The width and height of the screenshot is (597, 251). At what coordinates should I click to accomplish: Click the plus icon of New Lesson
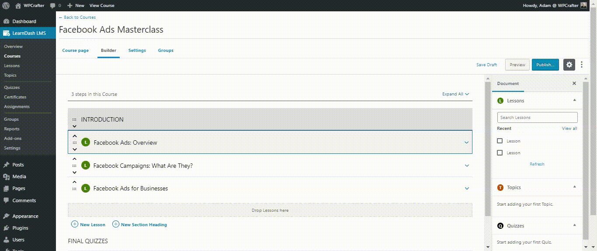click(x=75, y=224)
